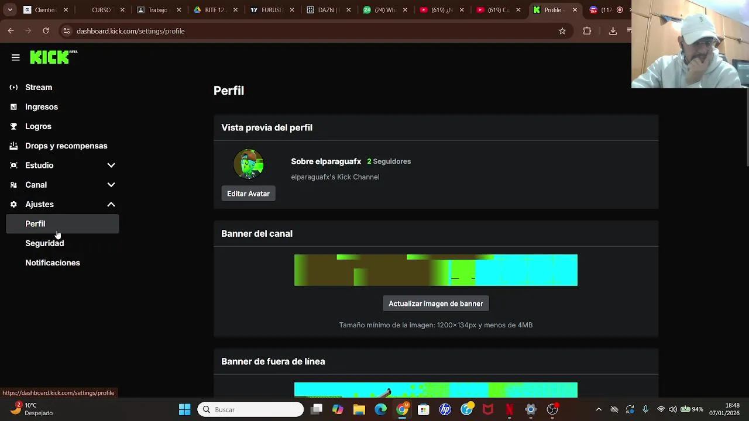Open the browser downloads icon

(x=613, y=31)
